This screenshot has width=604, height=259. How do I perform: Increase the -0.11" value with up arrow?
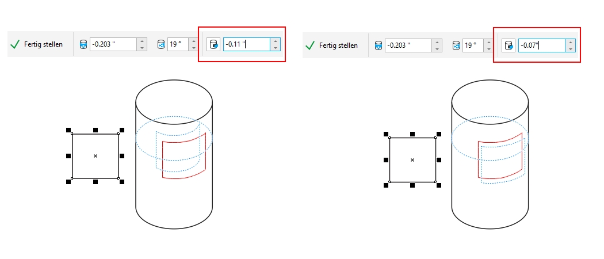(276, 41)
